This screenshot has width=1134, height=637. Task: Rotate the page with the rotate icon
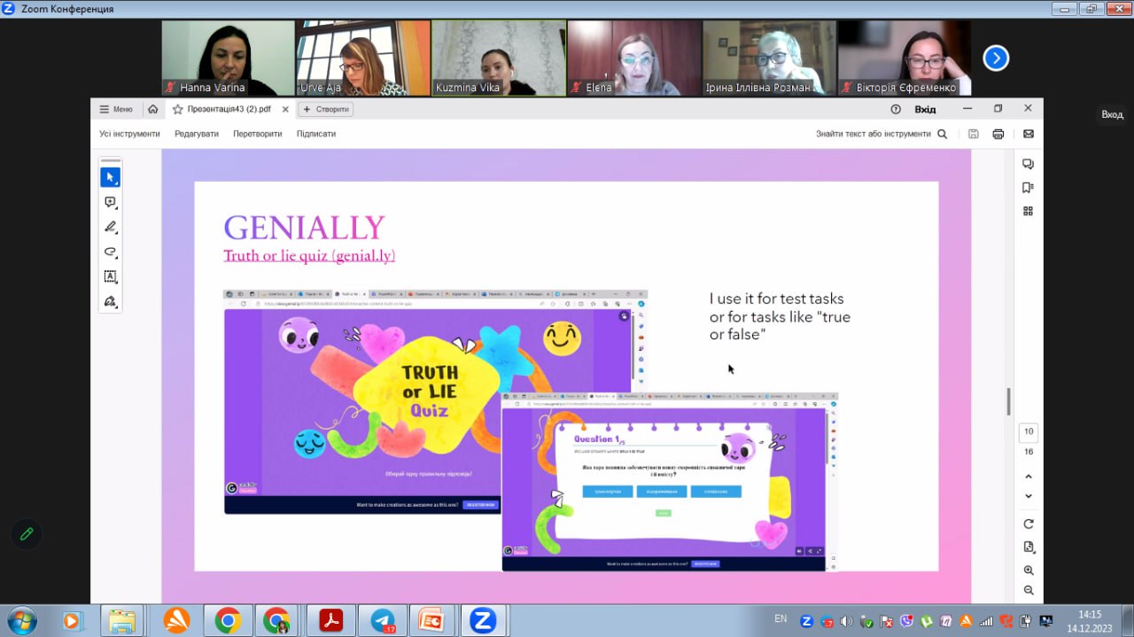tap(1029, 524)
